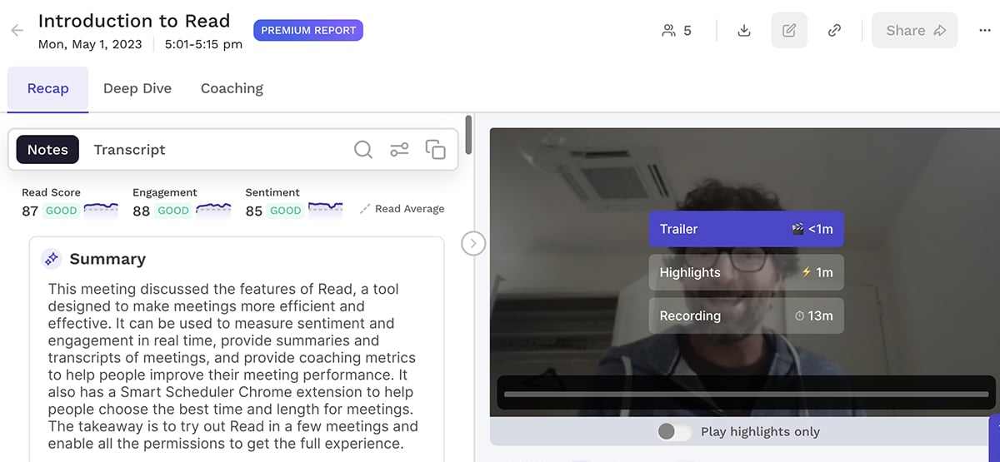Download the meeting report
Screen dimensions: 1000x462
[745, 31]
